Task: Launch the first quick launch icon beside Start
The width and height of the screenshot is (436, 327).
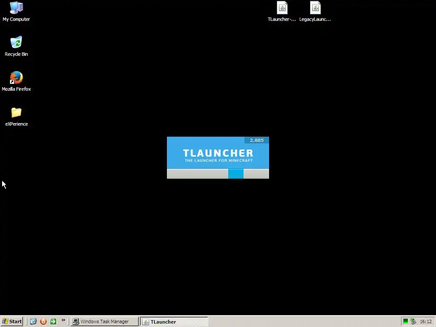Action: pyautogui.click(x=33, y=321)
